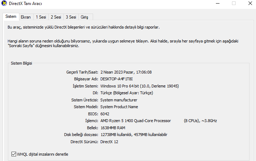Click the page file usage value
256x161 pixels.
[134, 135]
